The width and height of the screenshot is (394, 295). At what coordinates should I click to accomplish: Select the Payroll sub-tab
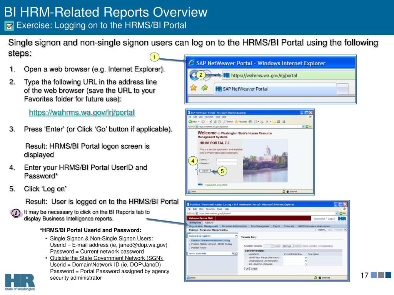(276, 226)
